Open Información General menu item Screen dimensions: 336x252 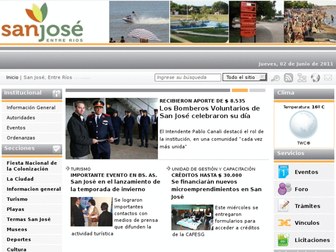coord(31,108)
